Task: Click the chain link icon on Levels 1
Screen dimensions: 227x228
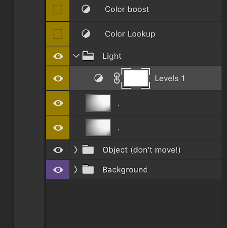Action: [117, 78]
